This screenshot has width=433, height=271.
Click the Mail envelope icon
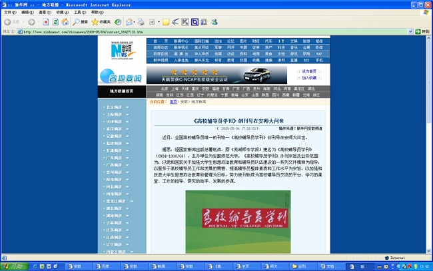tap(129, 22)
